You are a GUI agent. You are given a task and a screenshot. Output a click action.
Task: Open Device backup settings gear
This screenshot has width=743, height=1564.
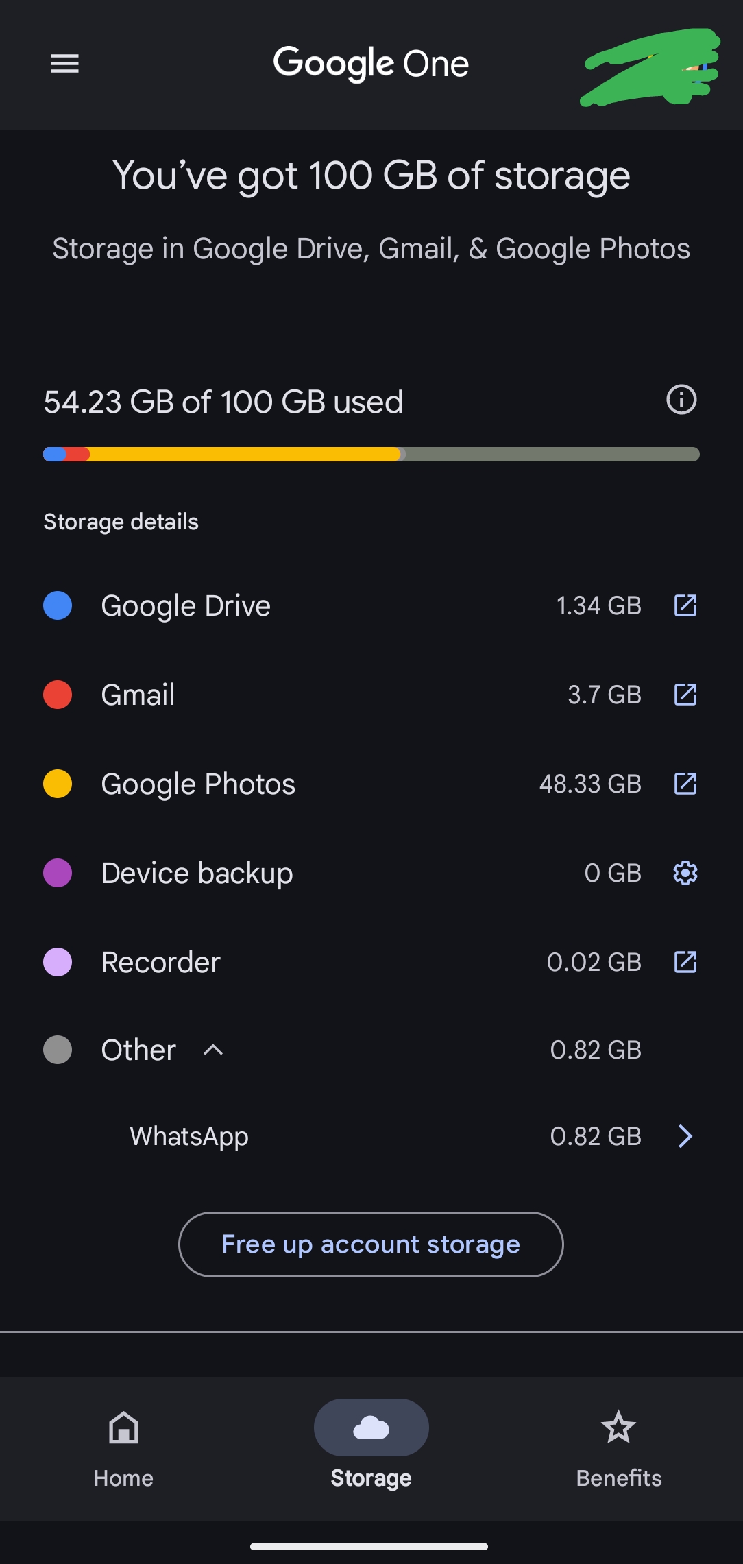click(x=685, y=873)
